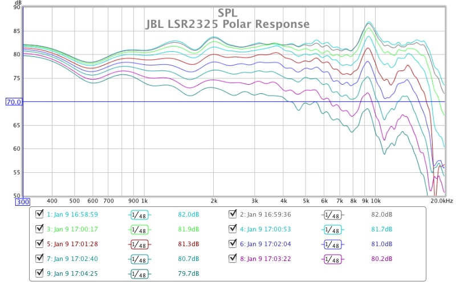
Task: Hide trace 7 Jan 9 17:02:40
Action: tap(39, 259)
